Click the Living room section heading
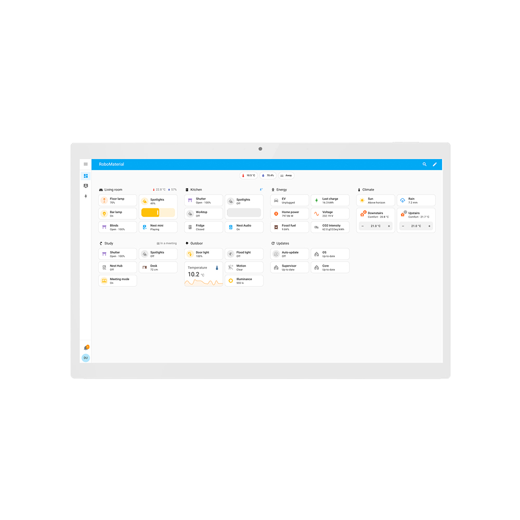The image size is (520, 520). (113, 190)
